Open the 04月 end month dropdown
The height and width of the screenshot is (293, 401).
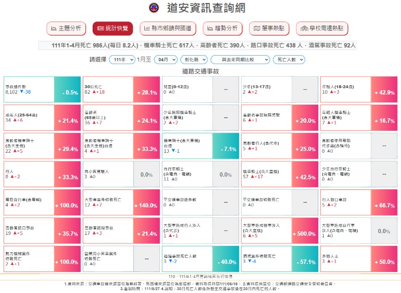point(165,60)
